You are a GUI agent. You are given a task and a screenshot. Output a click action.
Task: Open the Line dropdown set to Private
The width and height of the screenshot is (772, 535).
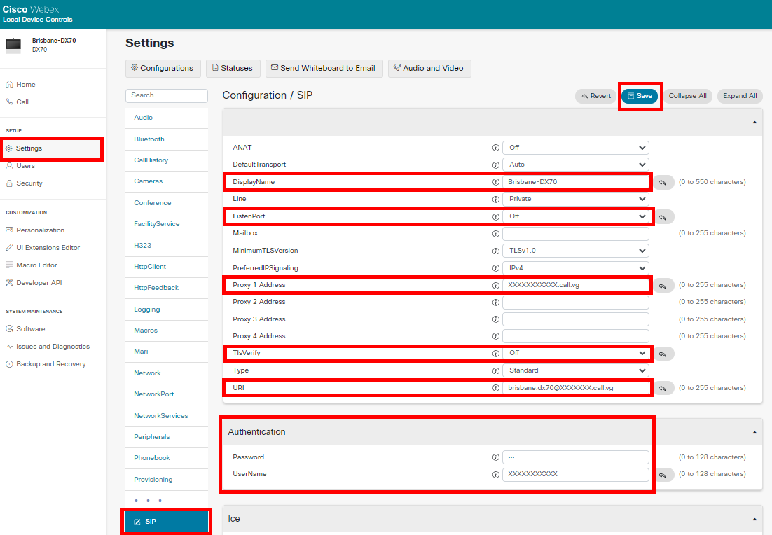576,199
